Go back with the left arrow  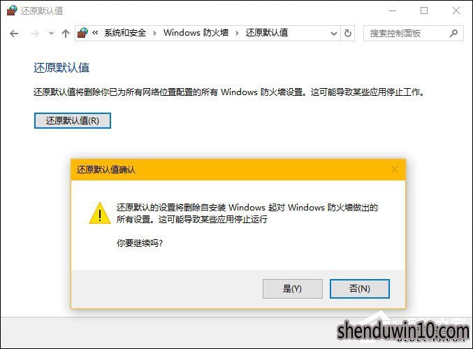14,34
